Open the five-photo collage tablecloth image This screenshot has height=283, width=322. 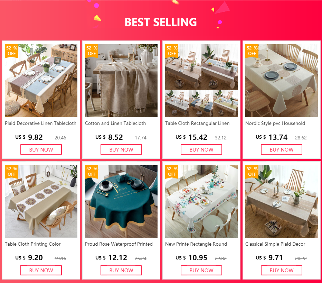pos(201,81)
